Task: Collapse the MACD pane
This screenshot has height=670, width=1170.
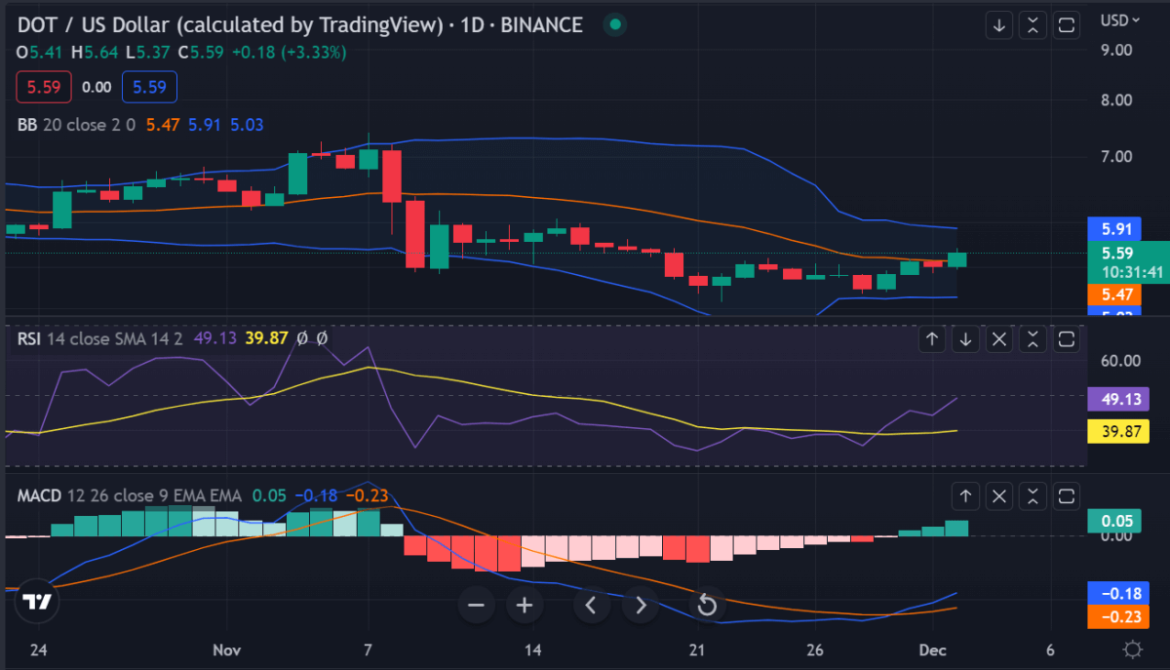Action: 1033,496
